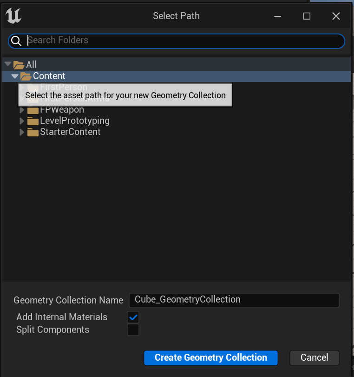Click the Geometry Collection Name label
The width and height of the screenshot is (354, 377).
click(x=68, y=300)
